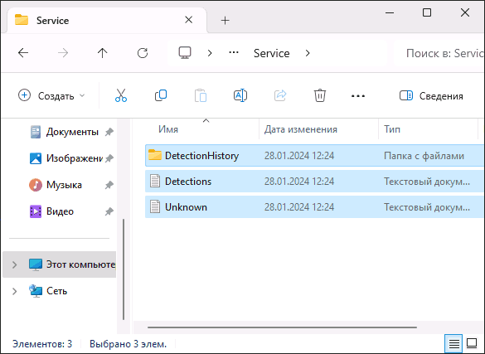Switch to large thumbnails view layout
Image resolution: width=485 pixels, height=354 pixels.
pos(472,343)
